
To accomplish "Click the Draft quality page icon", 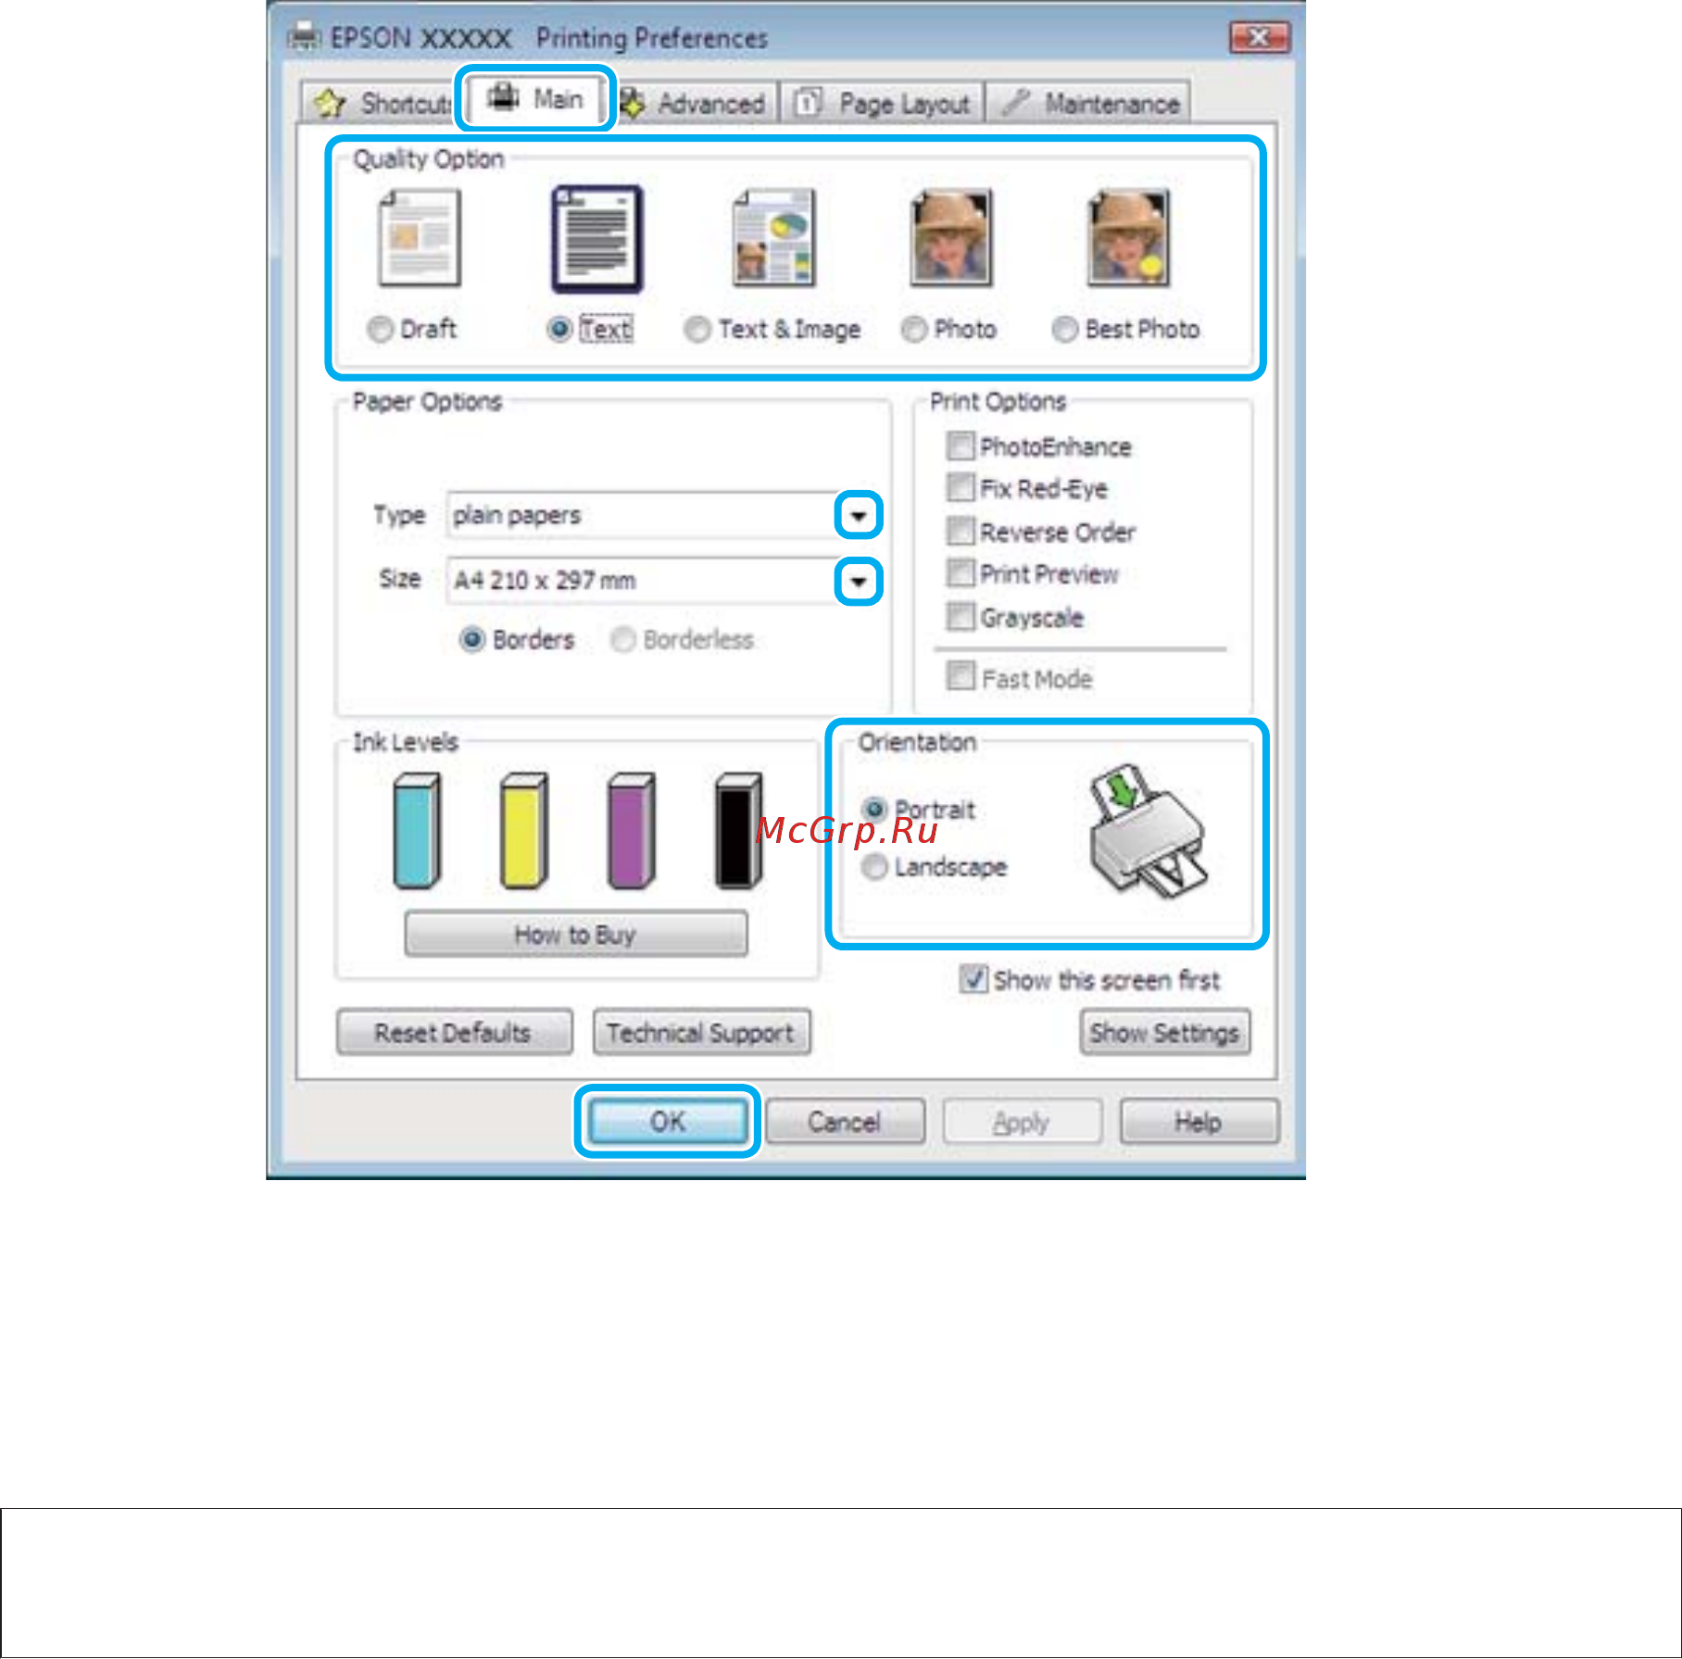I will (x=419, y=238).
